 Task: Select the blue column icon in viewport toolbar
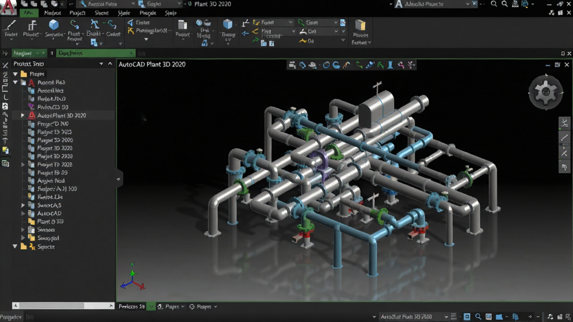tap(390, 65)
